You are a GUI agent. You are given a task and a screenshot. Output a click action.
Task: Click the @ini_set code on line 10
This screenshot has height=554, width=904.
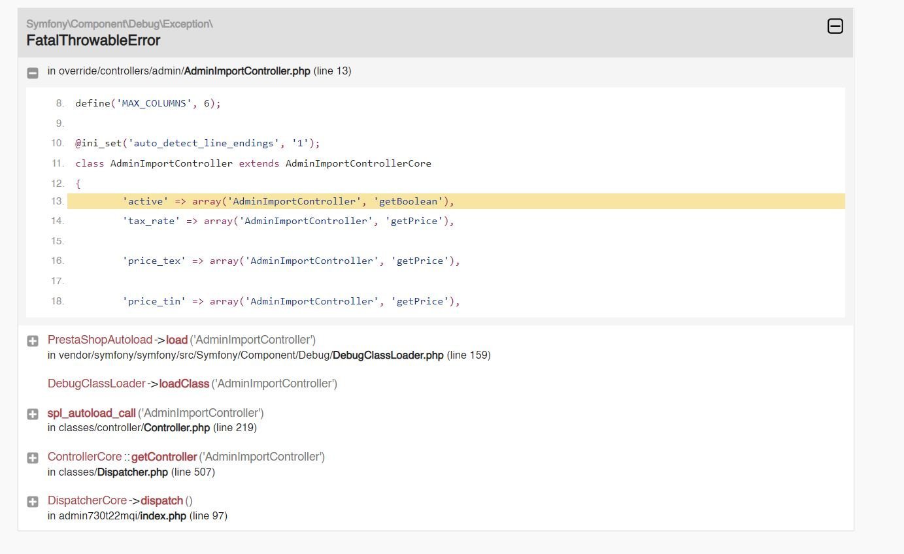click(197, 143)
